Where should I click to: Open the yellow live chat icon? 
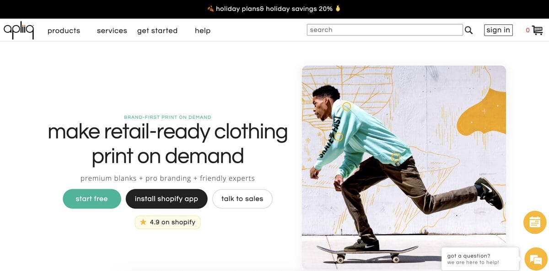coord(536,258)
